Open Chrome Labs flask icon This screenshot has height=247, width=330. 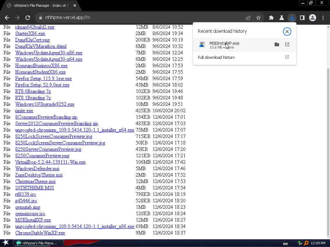(x=281, y=18)
